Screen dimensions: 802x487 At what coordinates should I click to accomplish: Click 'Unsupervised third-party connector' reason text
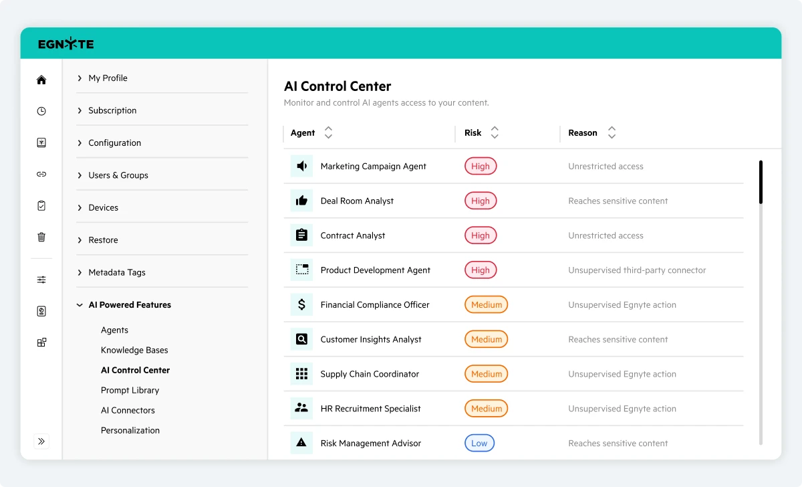(x=637, y=270)
